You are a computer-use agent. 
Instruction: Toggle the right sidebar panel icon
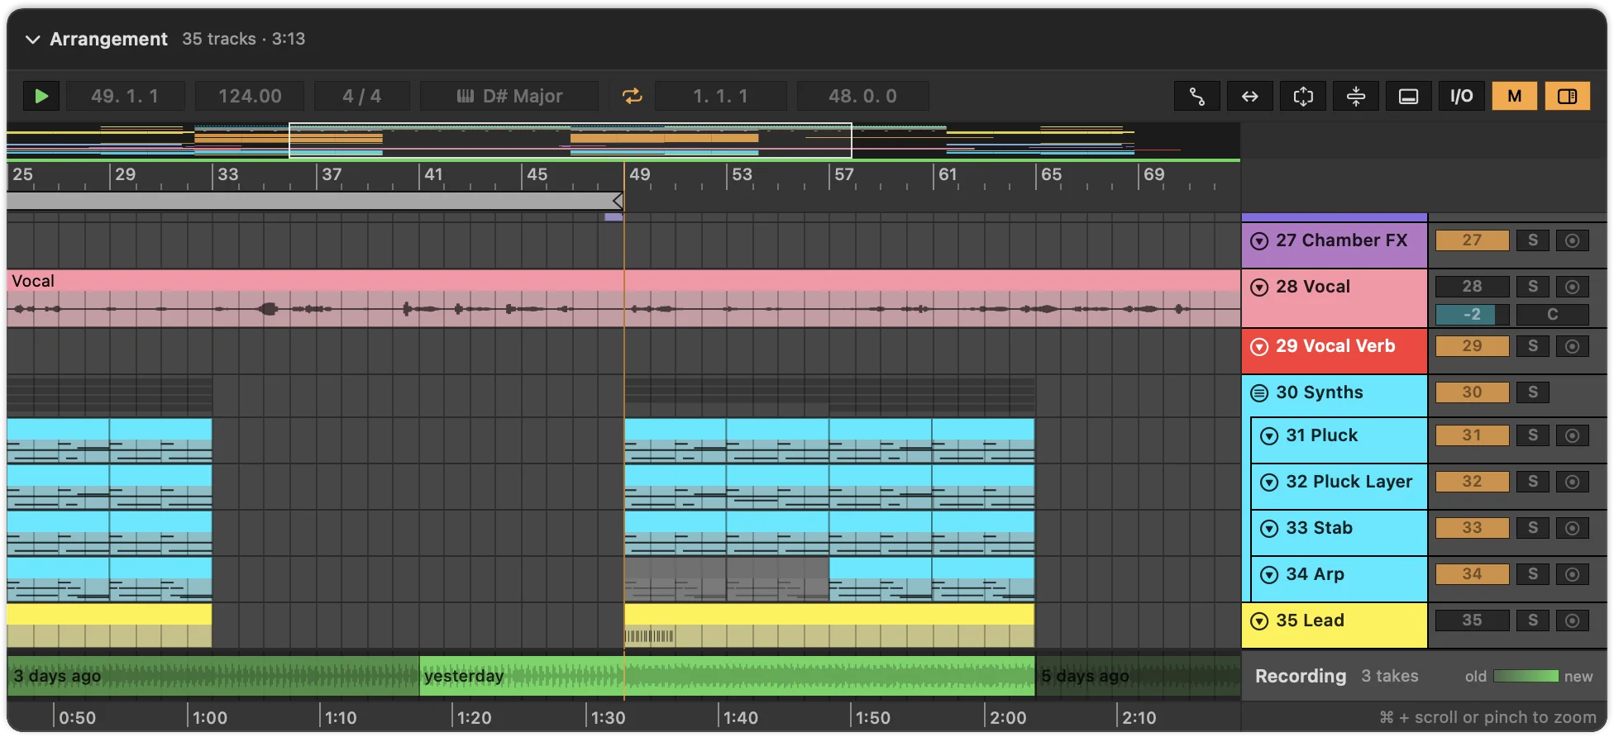(x=1567, y=96)
